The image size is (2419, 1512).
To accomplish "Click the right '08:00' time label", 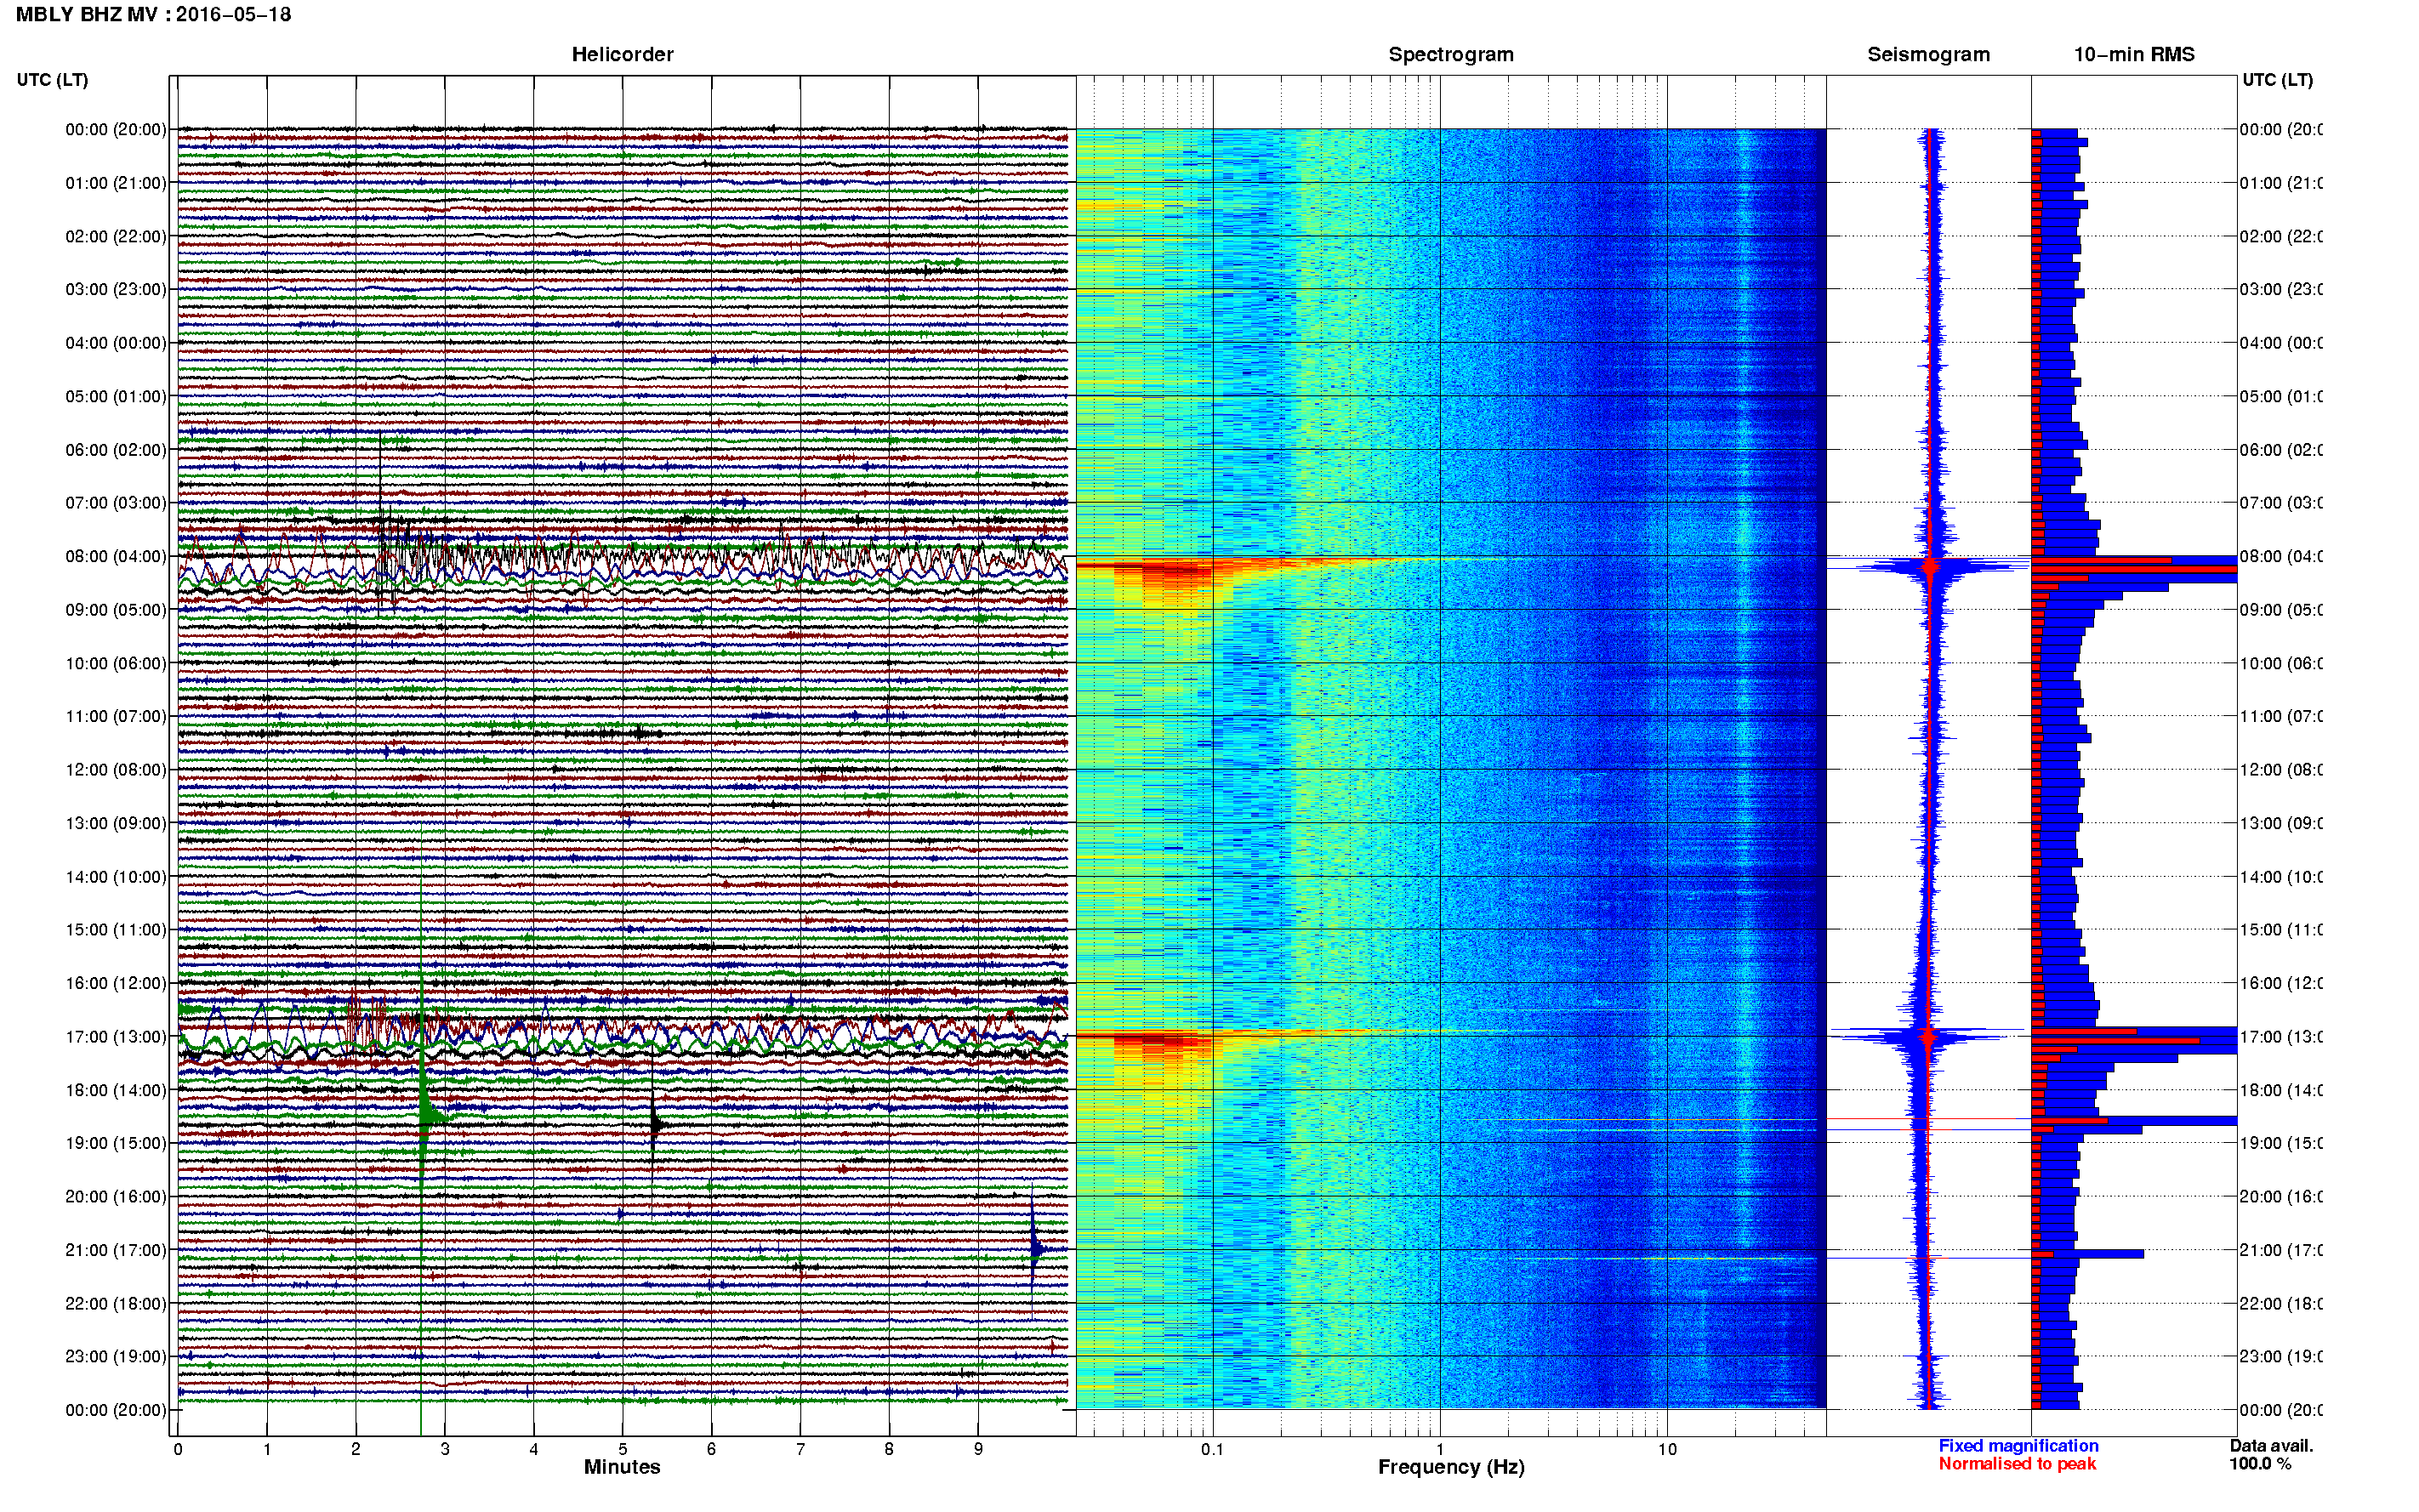I will 2280,557.
